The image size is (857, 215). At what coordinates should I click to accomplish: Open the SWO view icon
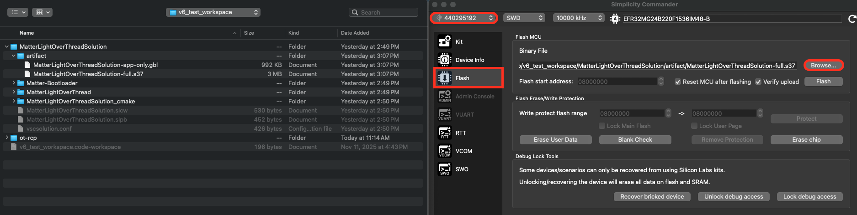[x=445, y=169]
